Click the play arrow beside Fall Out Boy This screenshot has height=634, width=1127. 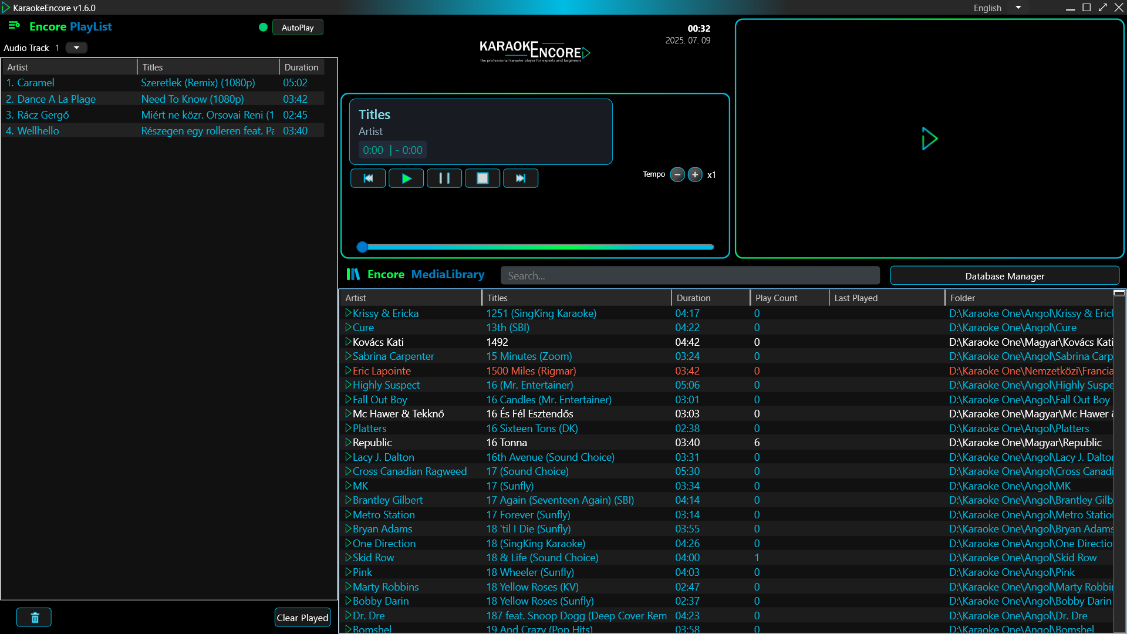(x=348, y=400)
